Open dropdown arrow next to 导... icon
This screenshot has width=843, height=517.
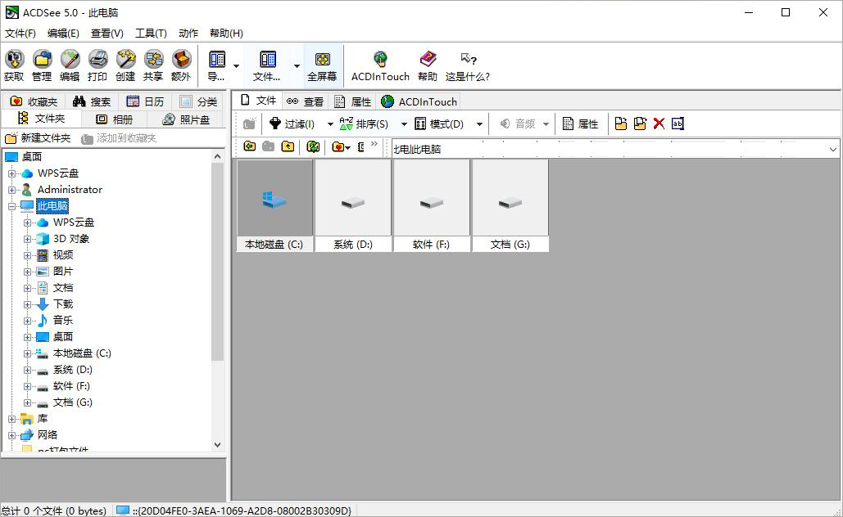(236, 66)
